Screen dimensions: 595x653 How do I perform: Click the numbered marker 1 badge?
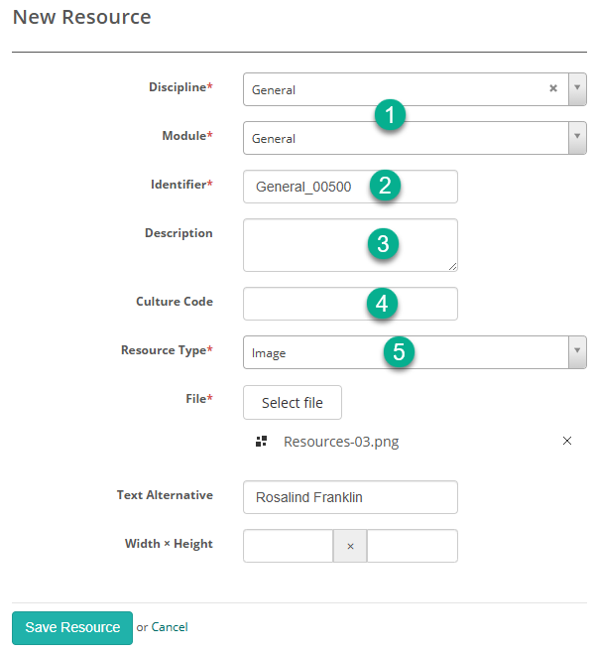click(390, 115)
